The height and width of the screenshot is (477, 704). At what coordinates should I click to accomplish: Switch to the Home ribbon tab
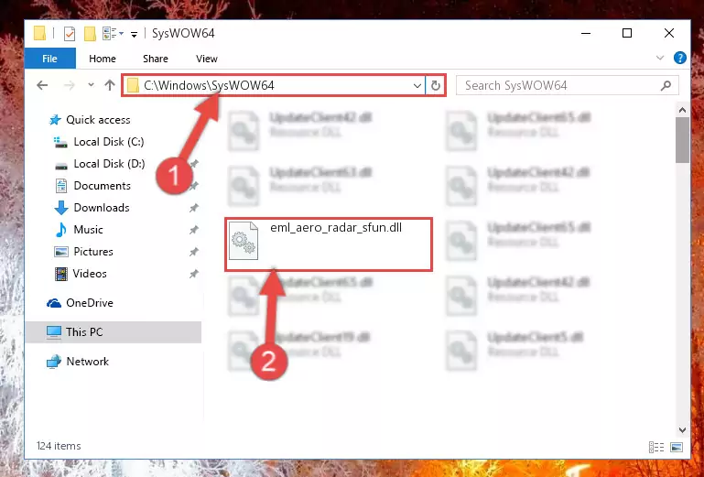[103, 59]
